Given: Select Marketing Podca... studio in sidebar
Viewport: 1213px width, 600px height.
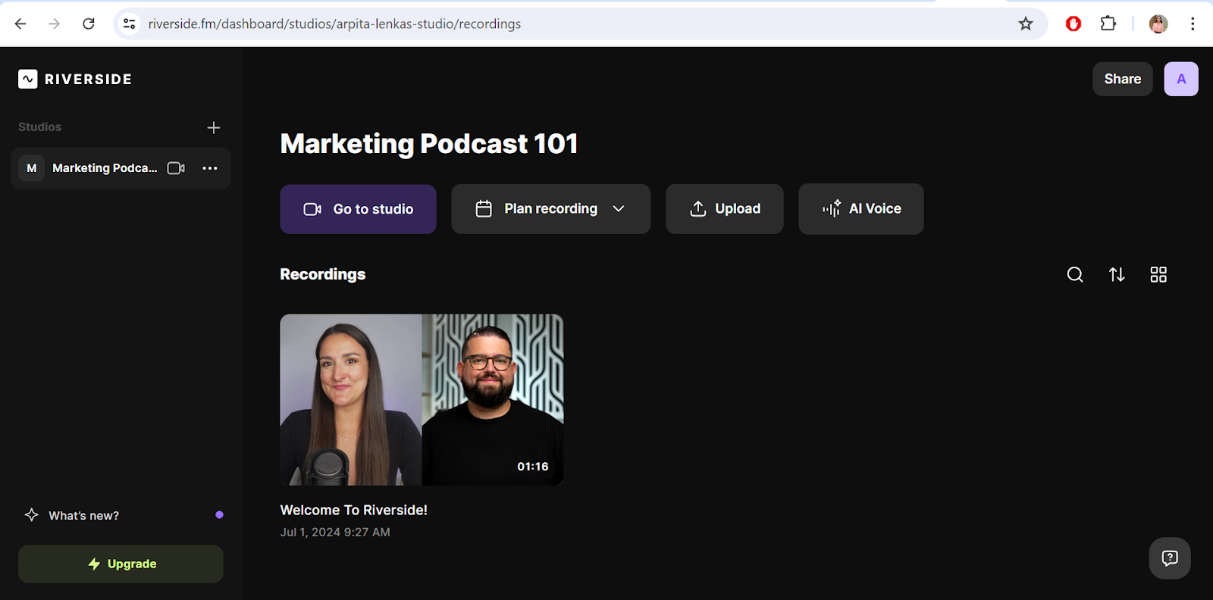Looking at the screenshot, I should click(121, 168).
